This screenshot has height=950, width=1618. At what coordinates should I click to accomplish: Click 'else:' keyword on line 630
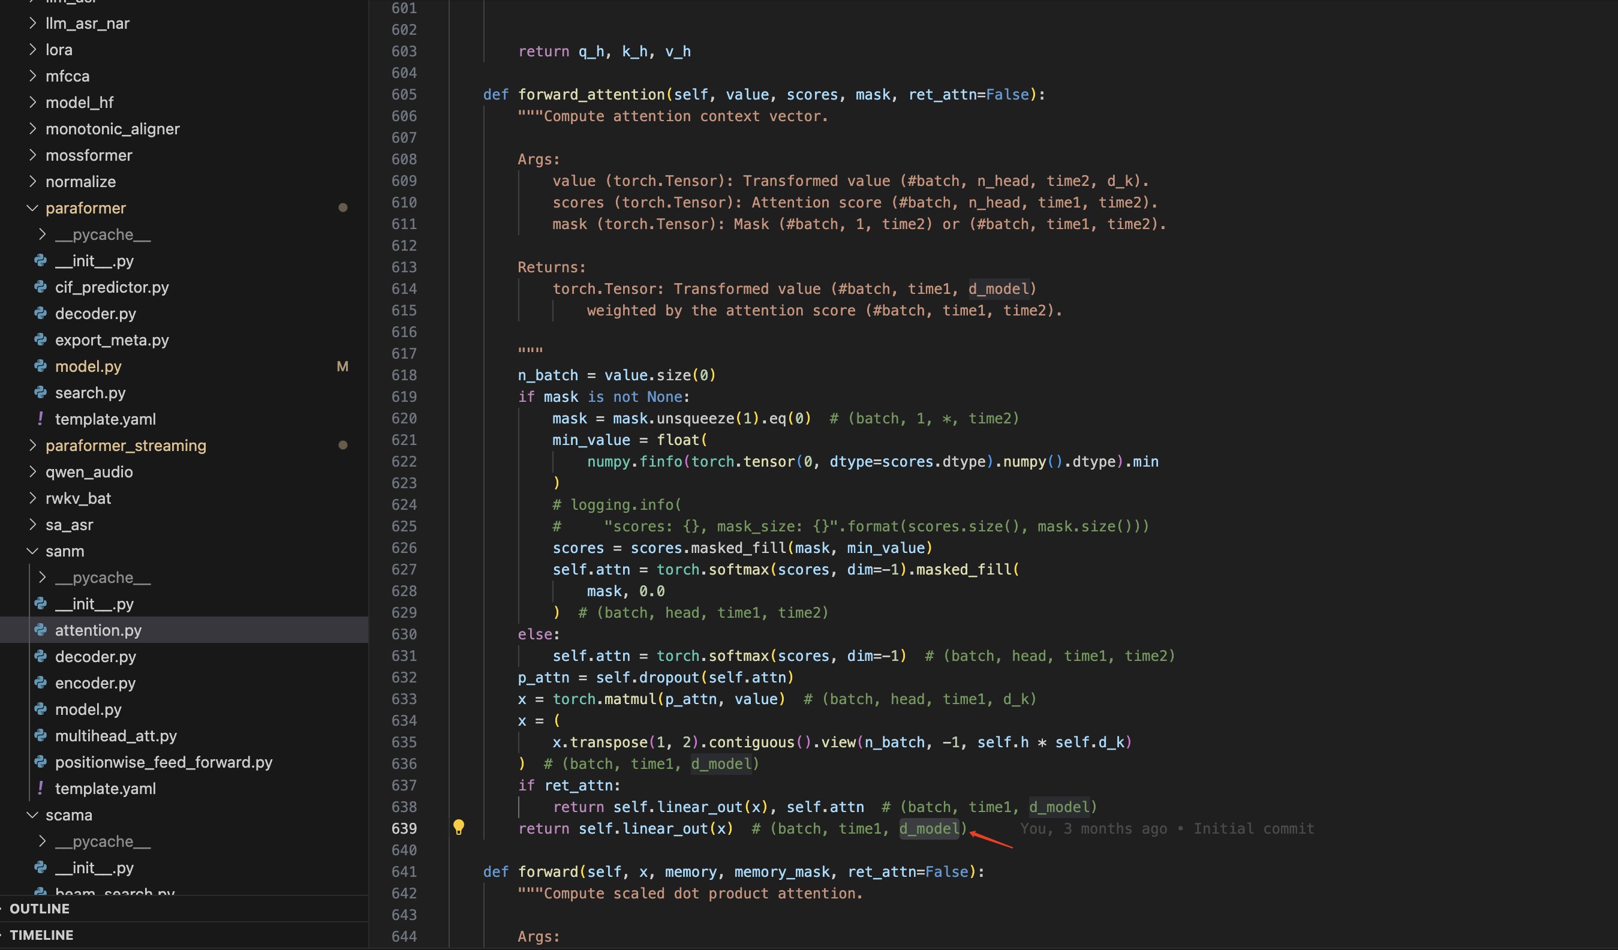click(x=539, y=634)
